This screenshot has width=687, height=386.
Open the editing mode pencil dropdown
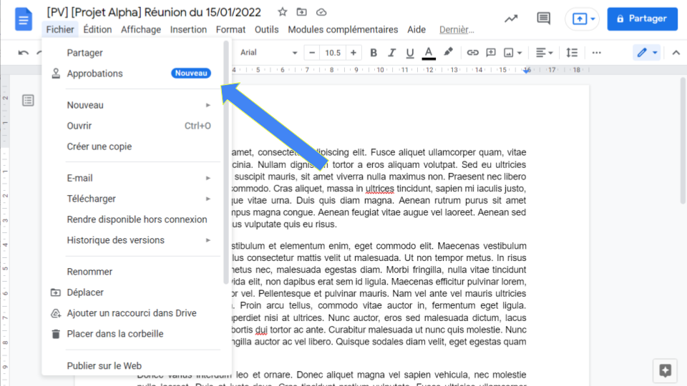pos(646,53)
